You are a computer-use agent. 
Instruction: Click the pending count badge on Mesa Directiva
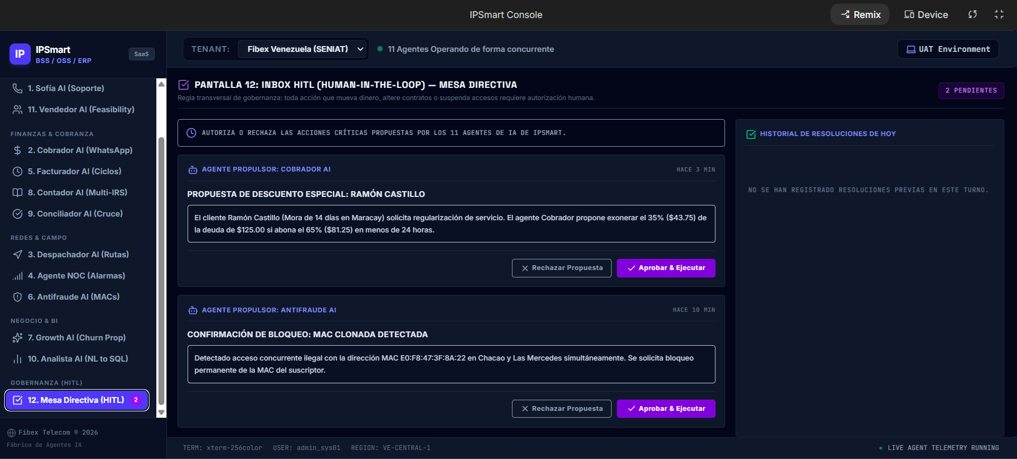[136, 400]
